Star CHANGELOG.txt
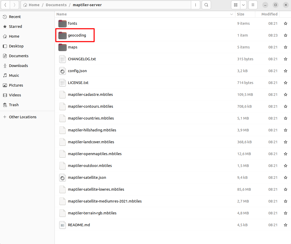This screenshot has width=291, height=244. pos(285,59)
